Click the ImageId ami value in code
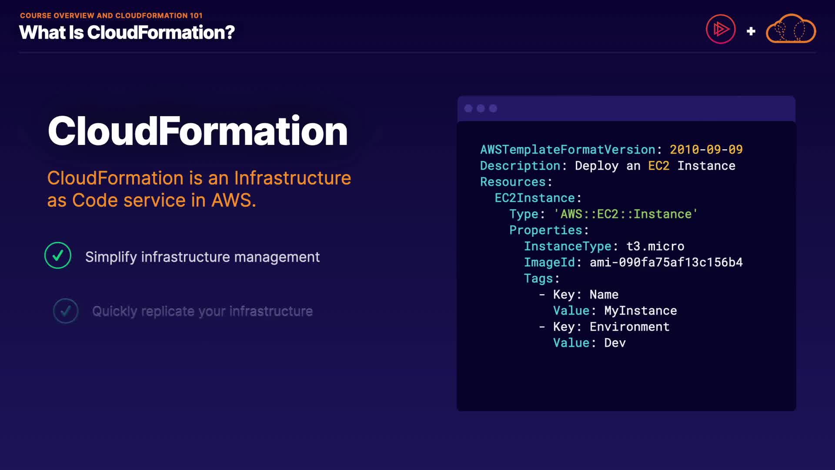 click(666, 262)
